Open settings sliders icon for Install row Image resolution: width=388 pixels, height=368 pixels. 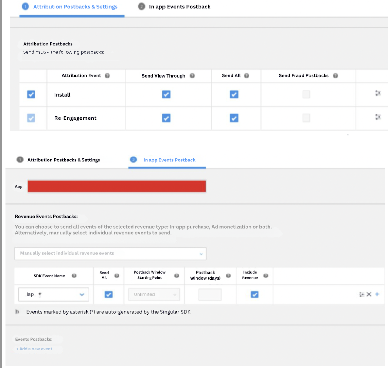[x=378, y=93]
